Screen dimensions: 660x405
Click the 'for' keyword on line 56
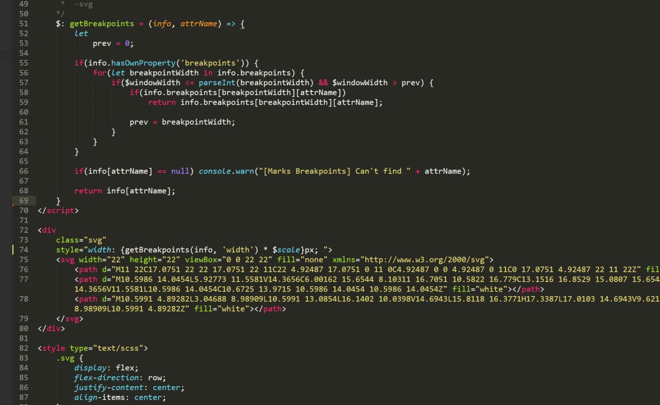pos(100,73)
